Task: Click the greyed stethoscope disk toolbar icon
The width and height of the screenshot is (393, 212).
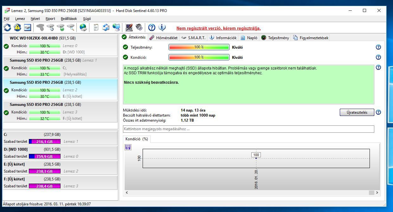Action: 40,27
